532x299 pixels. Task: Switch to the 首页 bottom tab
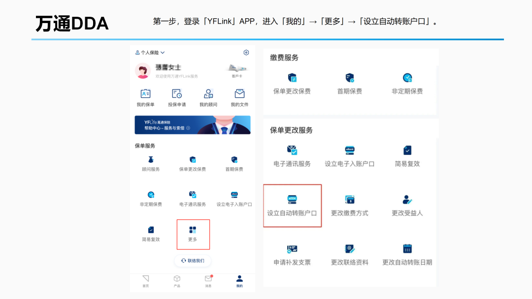coord(145,281)
